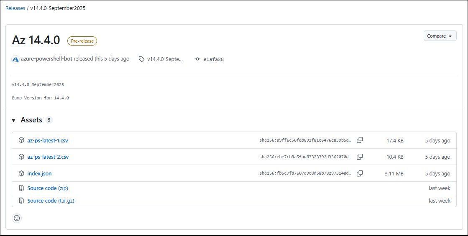The image size is (468, 236).
Task: Click the "Bump Version for 14.4.0" text
Action: [x=40, y=98]
